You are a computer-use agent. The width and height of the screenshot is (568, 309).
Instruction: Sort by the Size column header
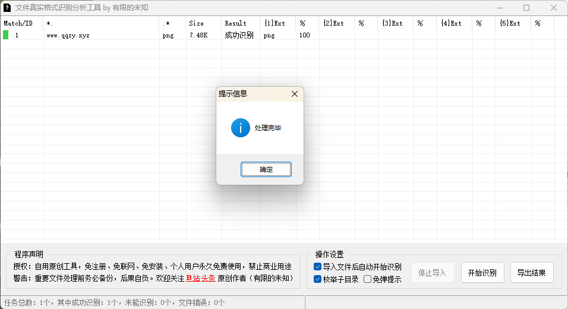click(196, 23)
